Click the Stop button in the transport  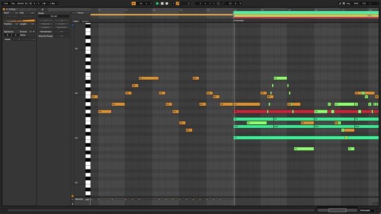pyautogui.click(x=162, y=4)
